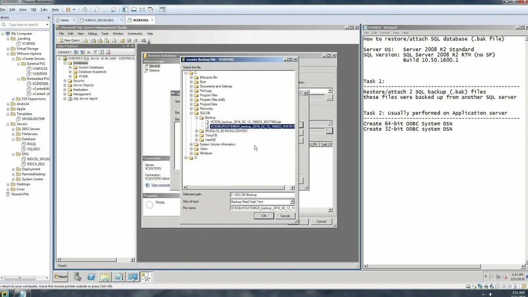The image size is (528, 297).
Task: Click the Selected path field
Action: tap(262, 195)
